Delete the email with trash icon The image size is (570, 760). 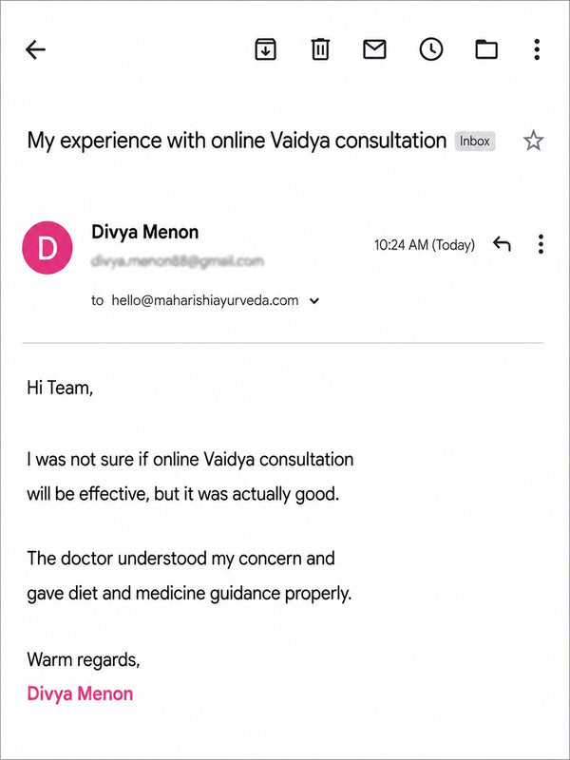[320, 49]
